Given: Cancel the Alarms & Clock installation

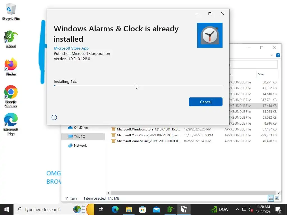Looking at the screenshot, I should pos(205,102).
